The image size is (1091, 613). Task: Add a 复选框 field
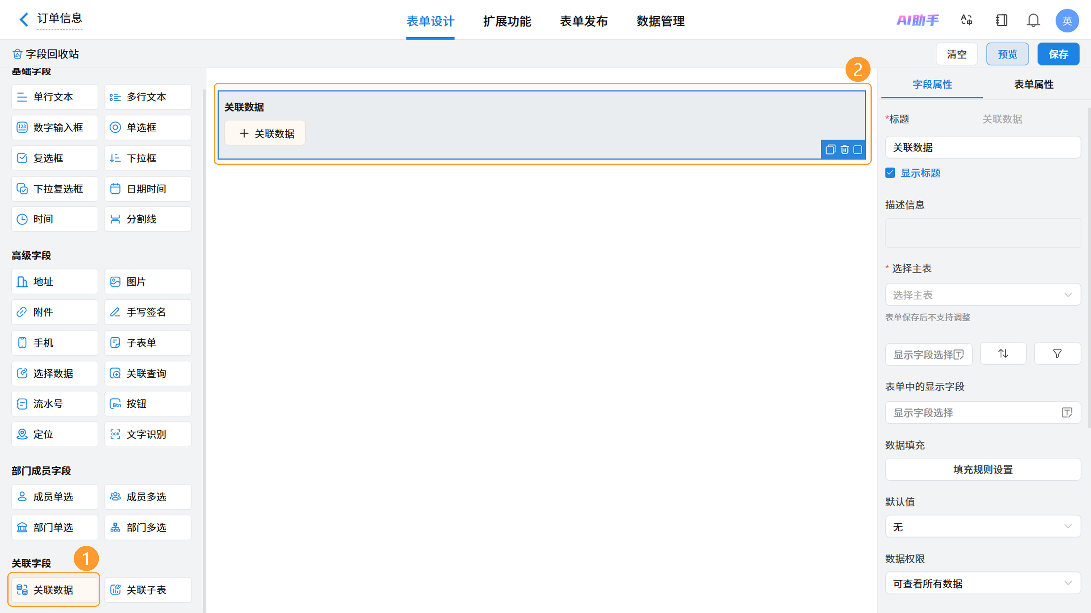55,158
